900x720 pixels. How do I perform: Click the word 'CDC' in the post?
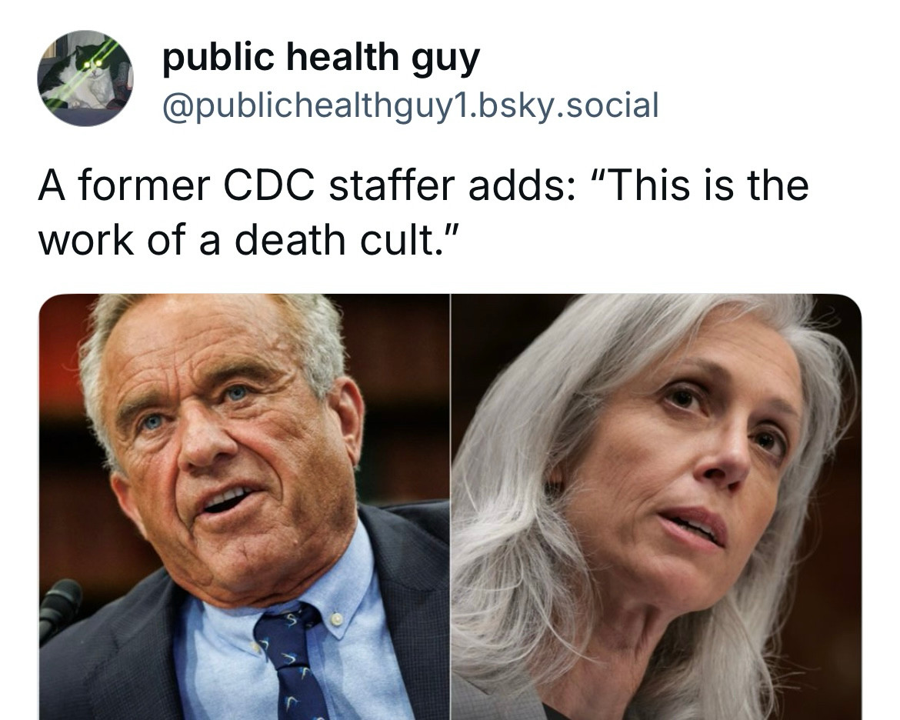click(269, 185)
